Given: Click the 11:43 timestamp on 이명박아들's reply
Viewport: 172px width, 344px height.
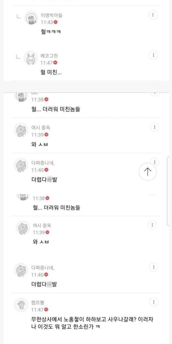Looking at the screenshot, I should pyautogui.click(x=46, y=22).
